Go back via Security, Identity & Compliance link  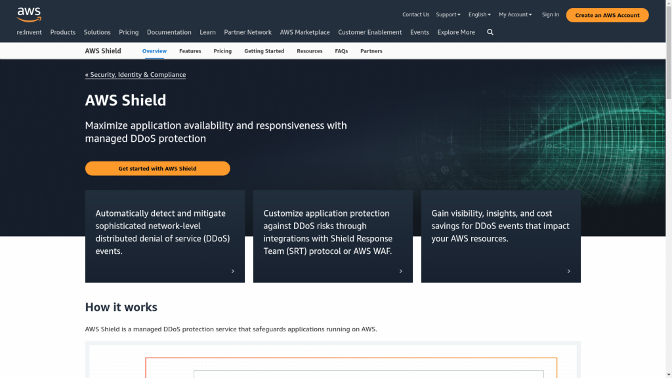(x=135, y=74)
